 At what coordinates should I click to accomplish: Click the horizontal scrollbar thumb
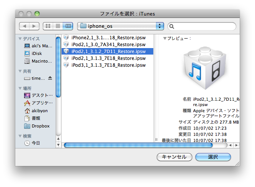coord(138,145)
